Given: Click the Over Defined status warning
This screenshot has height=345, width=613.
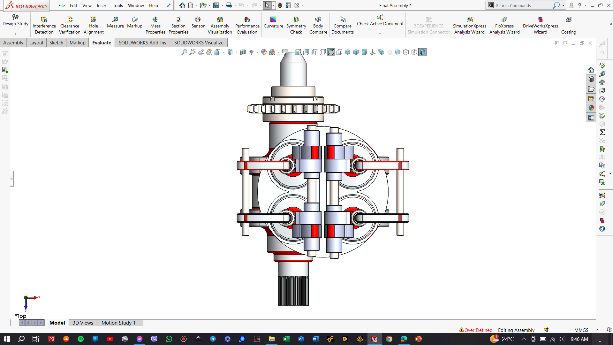Looking at the screenshot, I should pos(476,330).
